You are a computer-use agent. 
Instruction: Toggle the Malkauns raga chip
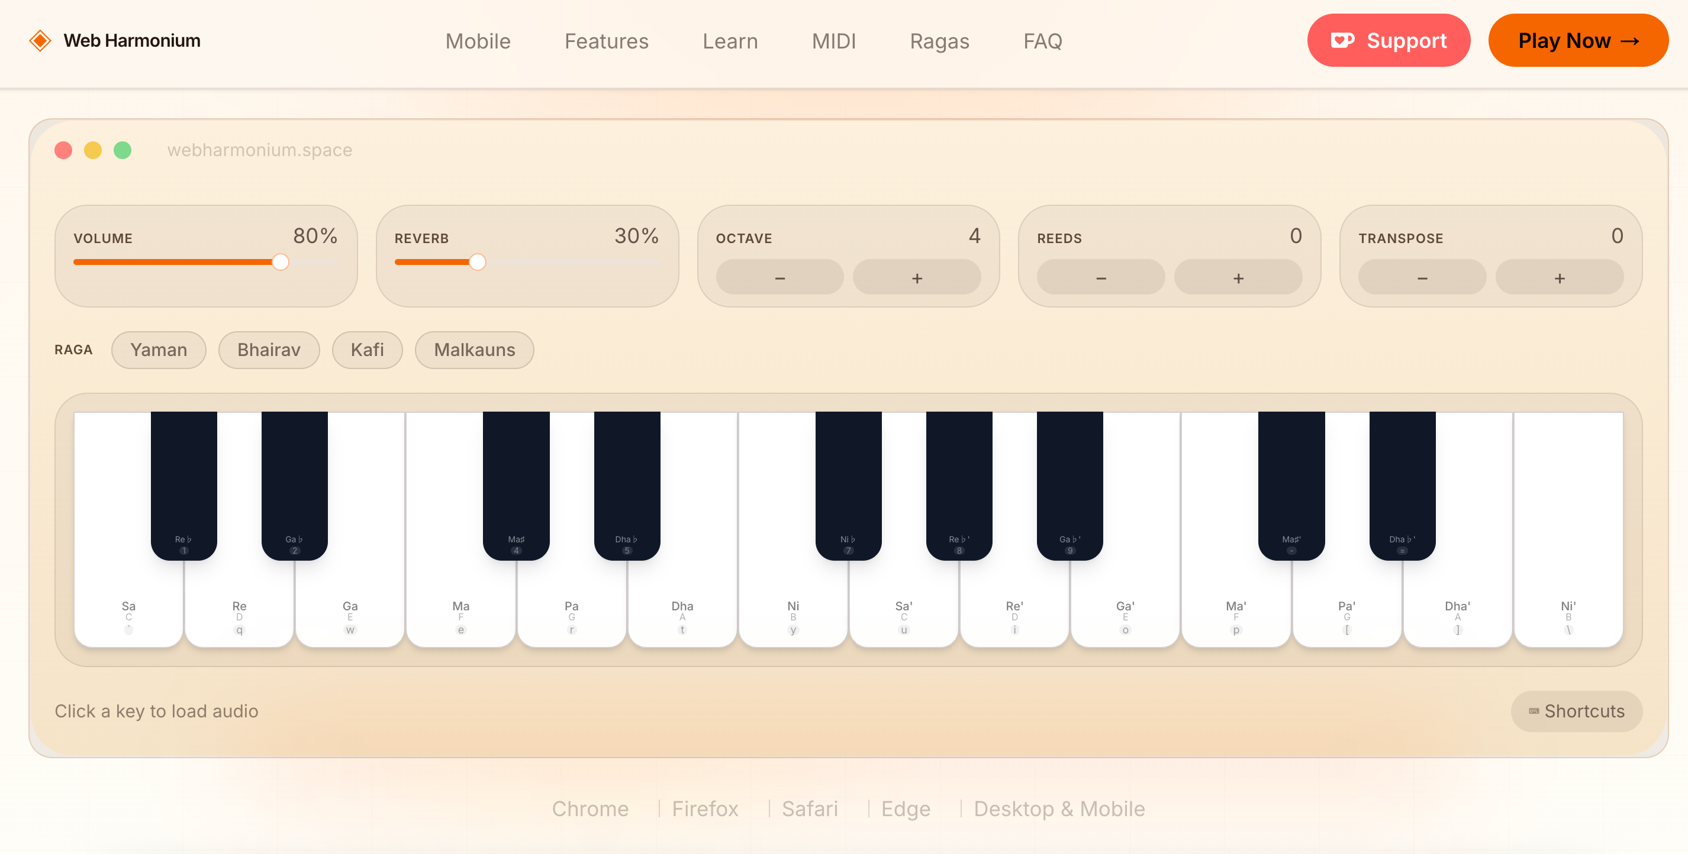[473, 350]
